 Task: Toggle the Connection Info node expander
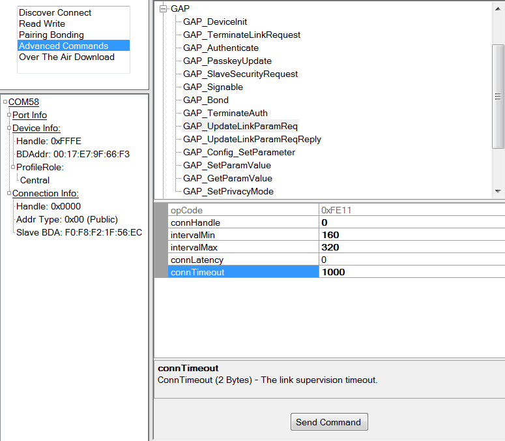pyautogui.click(x=9, y=194)
